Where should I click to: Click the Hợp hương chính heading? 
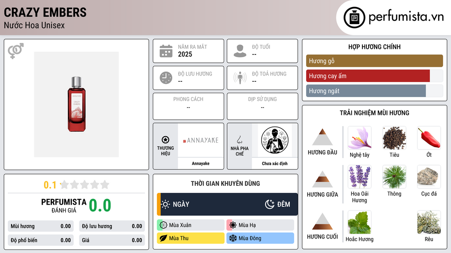point(374,47)
